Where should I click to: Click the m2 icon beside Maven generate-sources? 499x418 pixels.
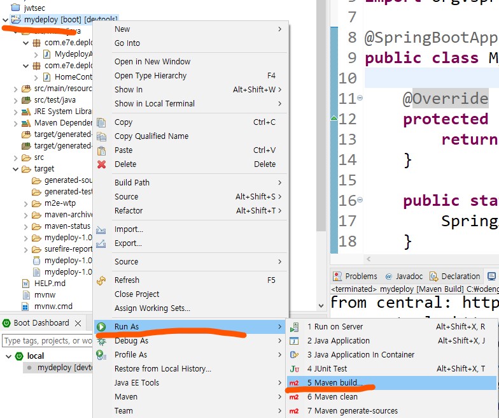pos(294,411)
